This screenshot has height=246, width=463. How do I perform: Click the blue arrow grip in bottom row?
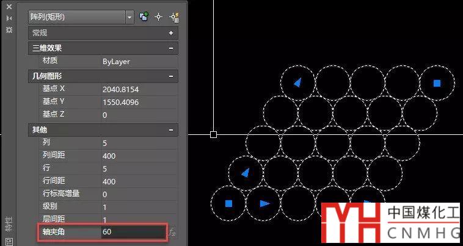click(x=264, y=203)
